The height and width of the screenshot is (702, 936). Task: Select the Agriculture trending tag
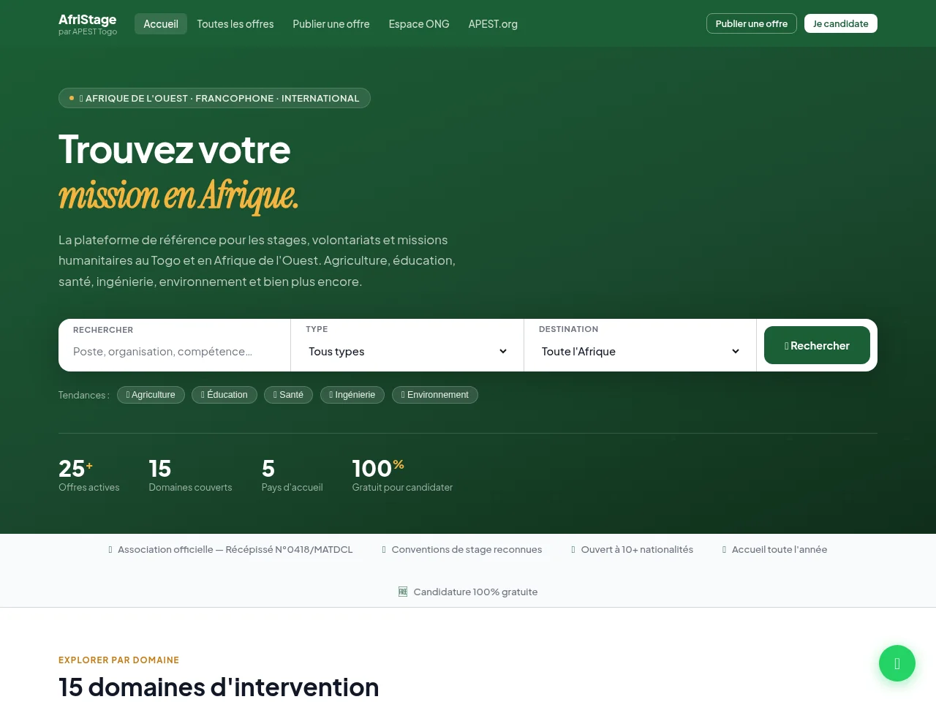click(x=151, y=395)
